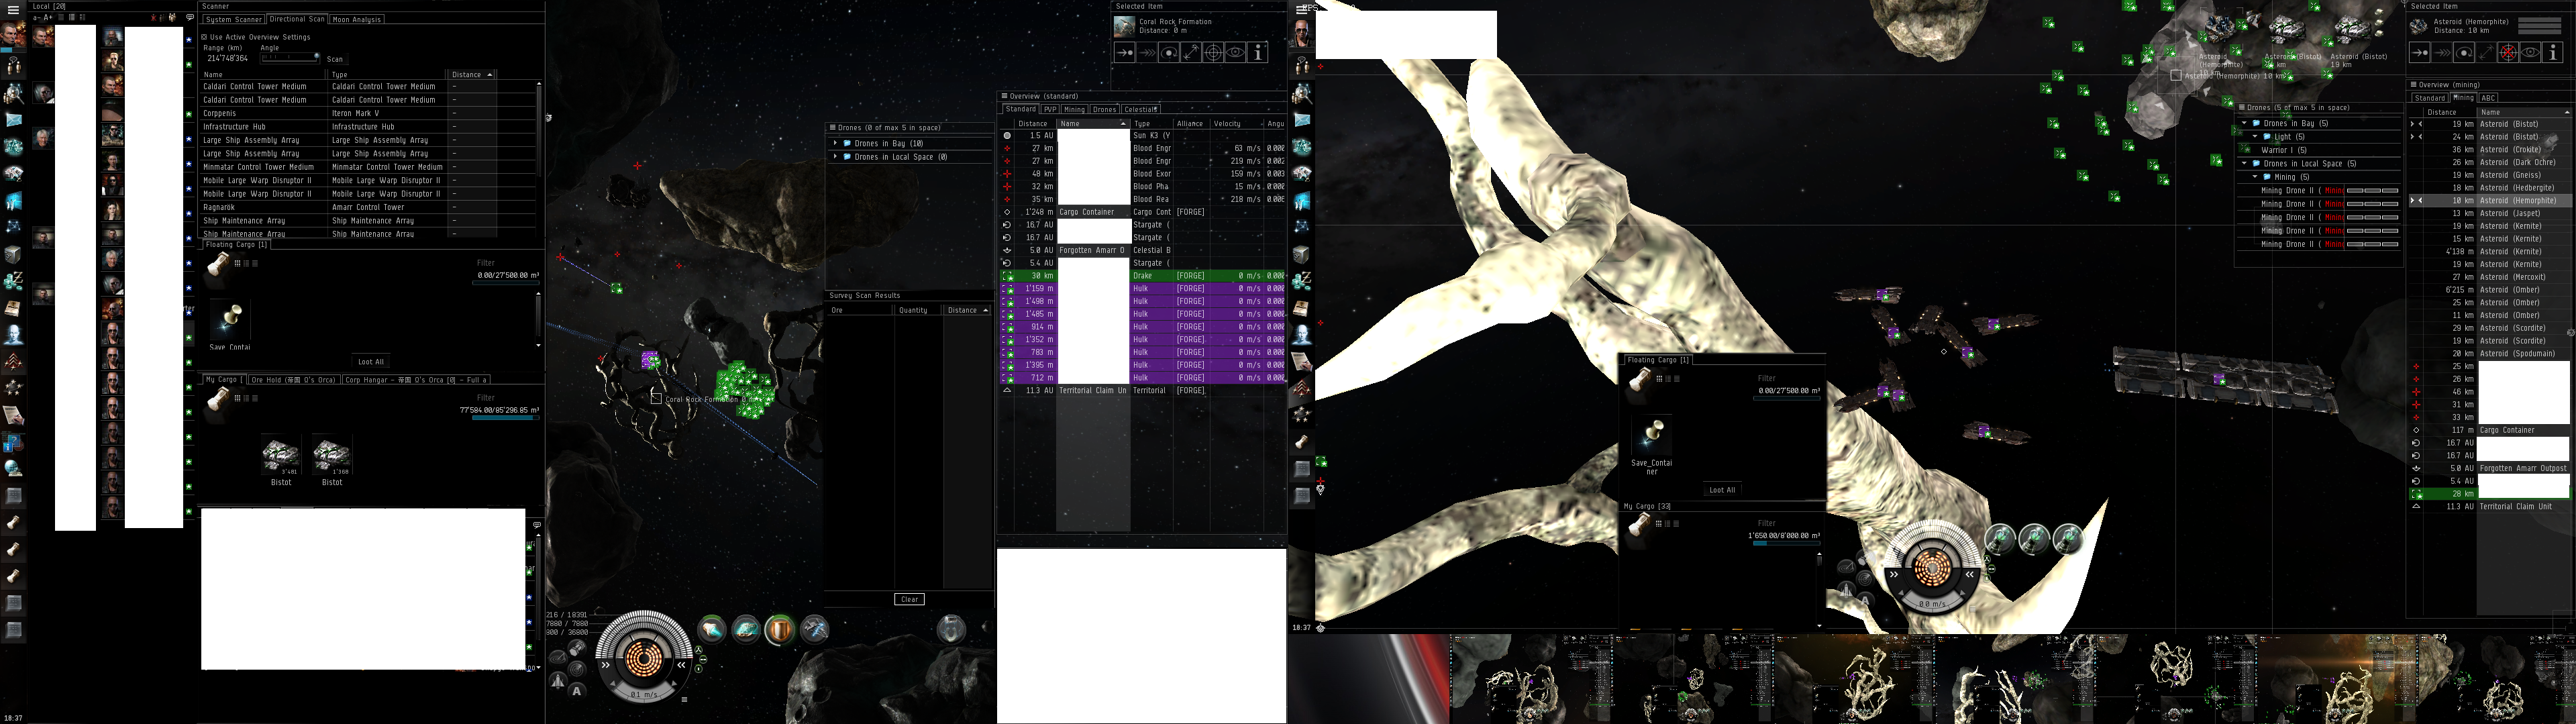Switch to the Moon Analysis tab
Viewport: 2576px width, 724px height.
pos(357,19)
